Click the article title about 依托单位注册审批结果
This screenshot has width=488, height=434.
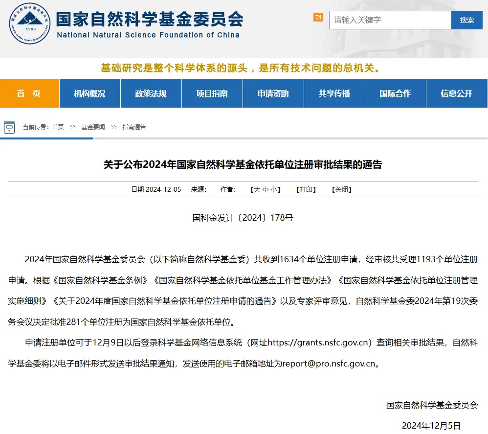point(243,164)
